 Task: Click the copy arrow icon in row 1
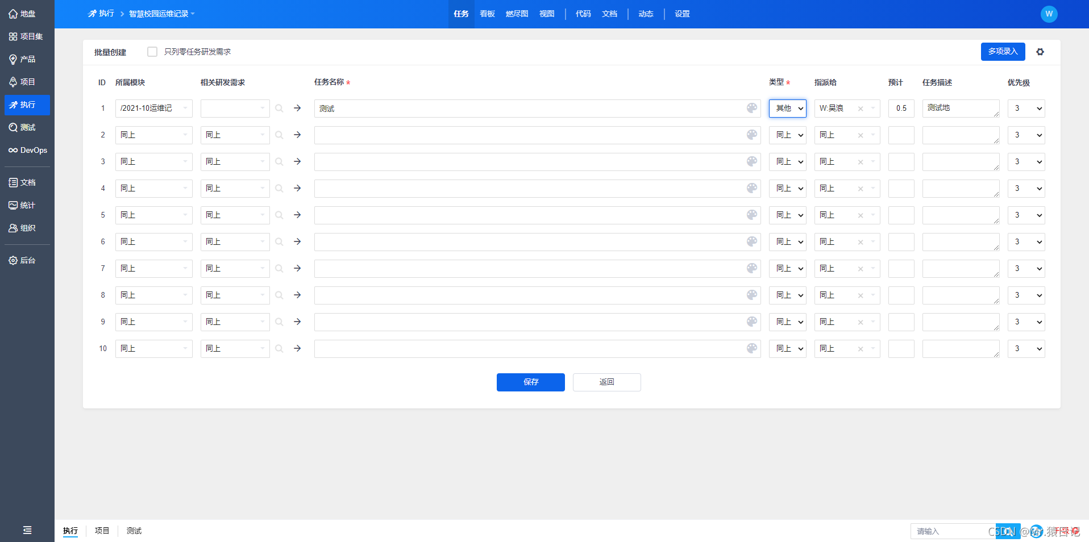coord(297,108)
